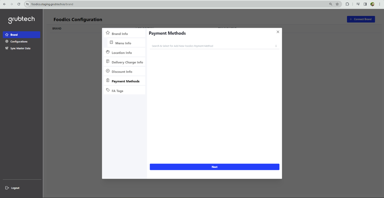Switch to Discount Info tab

click(x=125, y=72)
